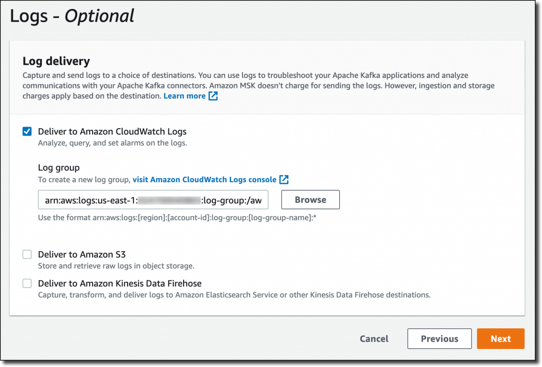Click the Deliver to Amazon S3 label text
The image size is (542, 367).
click(82, 255)
